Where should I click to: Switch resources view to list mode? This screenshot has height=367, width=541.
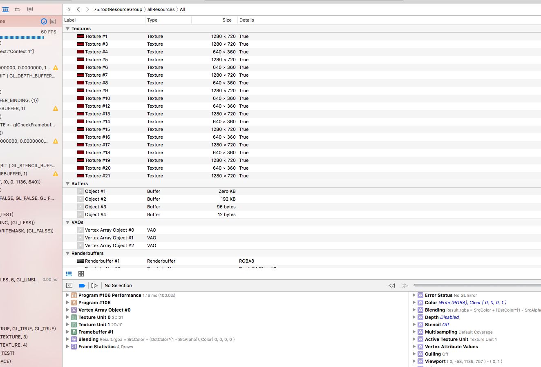pos(69,274)
